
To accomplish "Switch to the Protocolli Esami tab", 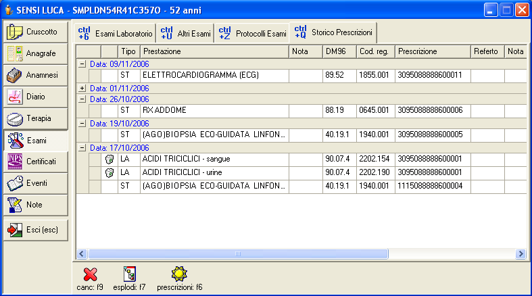I will coord(252,33).
